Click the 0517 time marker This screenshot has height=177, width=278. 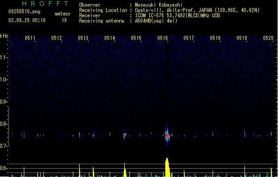tap(189, 38)
